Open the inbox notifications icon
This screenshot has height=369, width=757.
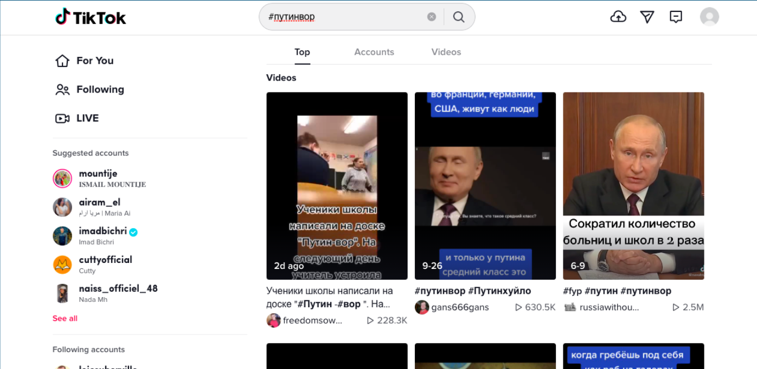676,17
